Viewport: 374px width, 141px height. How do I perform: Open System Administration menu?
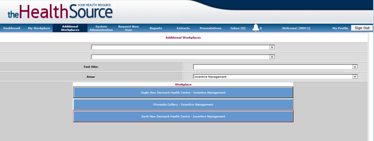coord(101,28)
